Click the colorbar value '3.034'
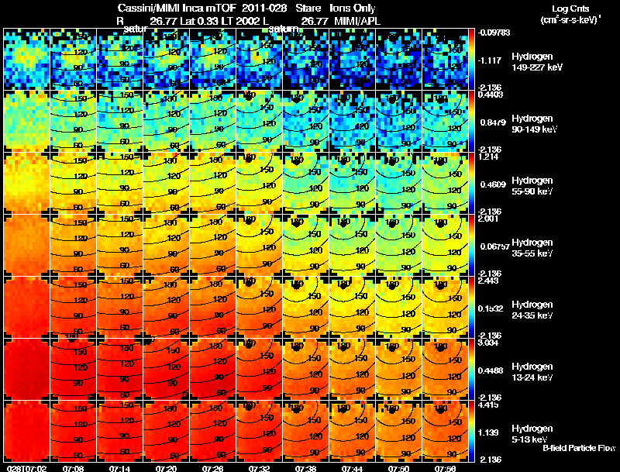The width and height of the screenshot is (620, 472). [x=488, y=343]
